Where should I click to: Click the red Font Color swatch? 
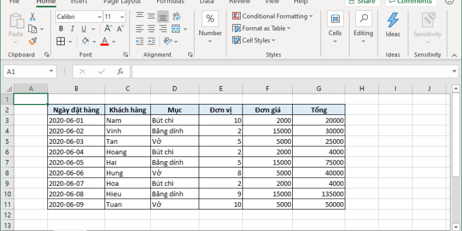click(105, 42)
